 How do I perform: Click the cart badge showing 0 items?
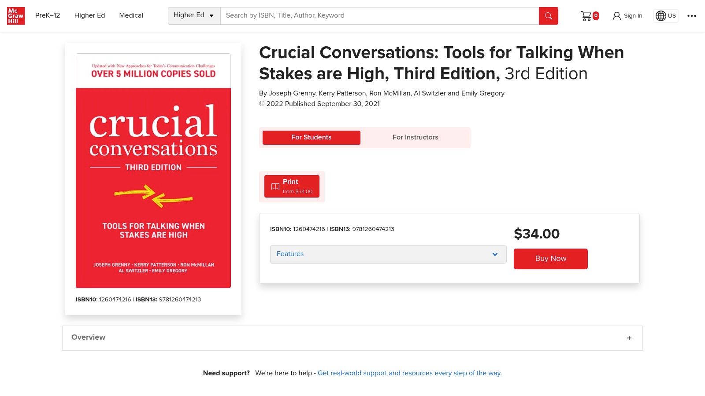tap(595, 16)
